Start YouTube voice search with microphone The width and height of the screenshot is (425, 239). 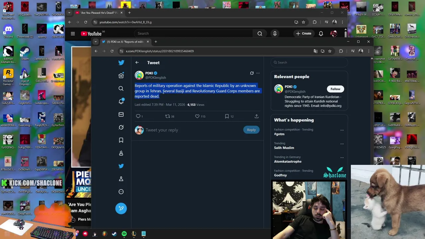pyautogui.click(x=275, y=34)
